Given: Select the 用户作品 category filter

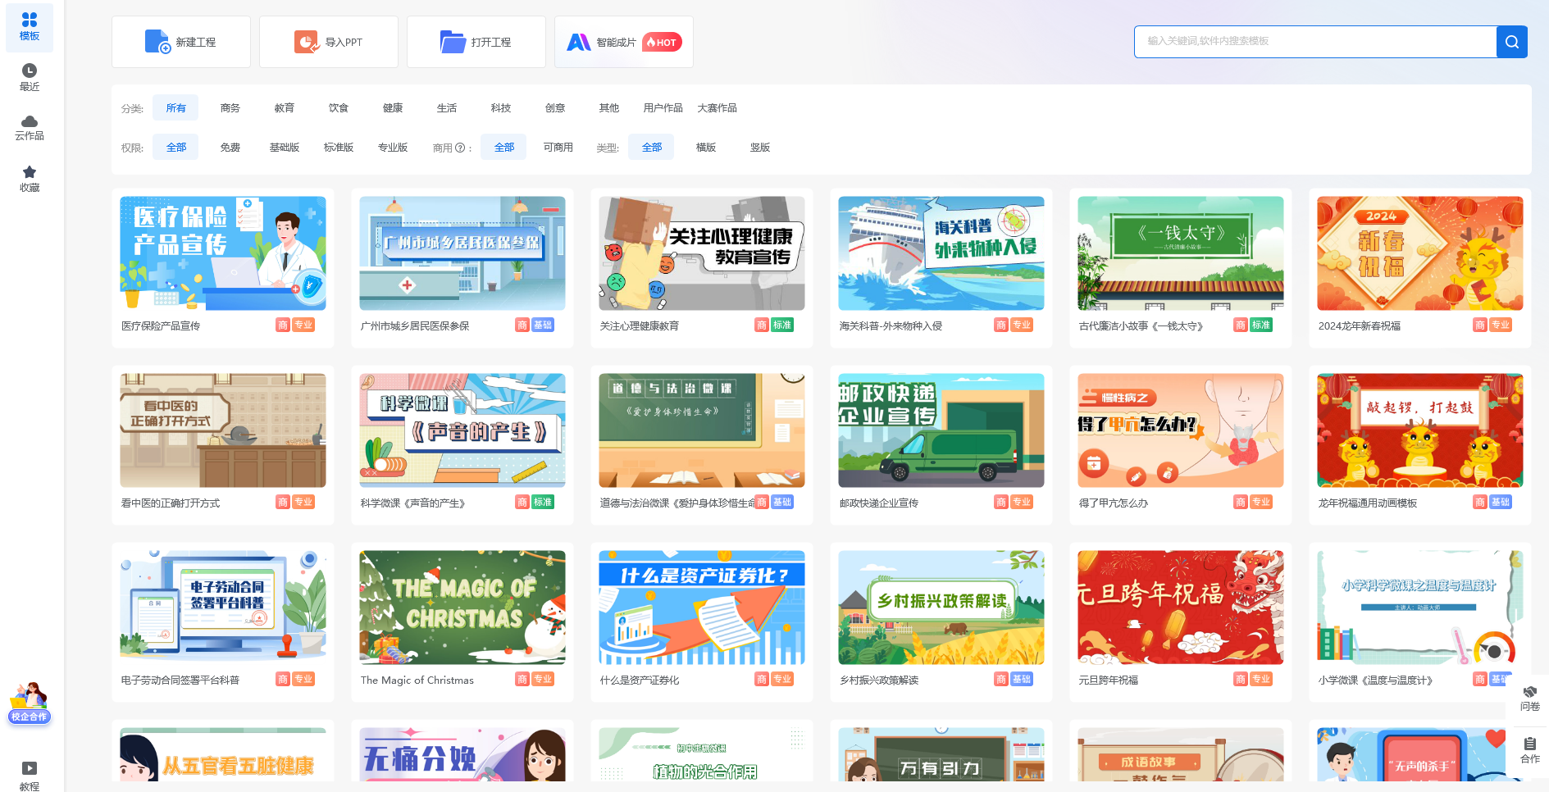Looking at the screenshot, I should 663,108.
